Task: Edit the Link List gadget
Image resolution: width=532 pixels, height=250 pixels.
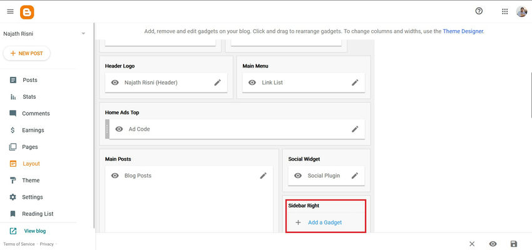Action: pyautogui.click(x=355, y=82)
